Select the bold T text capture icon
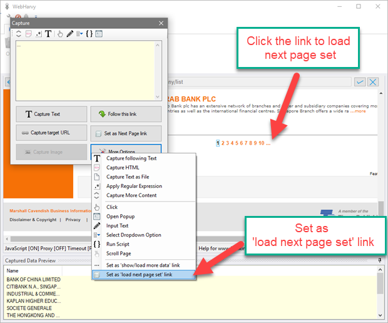This screenshot has height=323, width=388. pos(48,34)
